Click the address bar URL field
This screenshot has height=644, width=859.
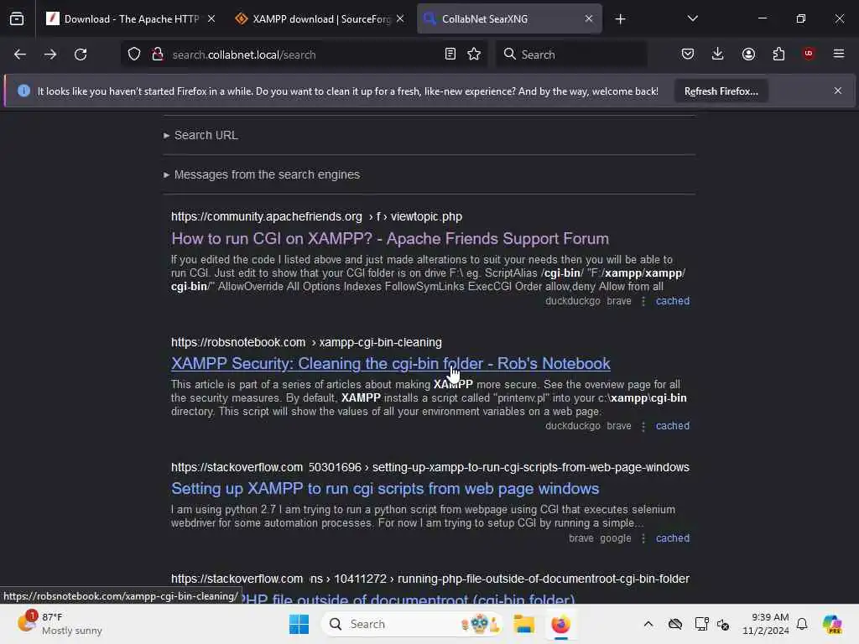pos(304,55)
